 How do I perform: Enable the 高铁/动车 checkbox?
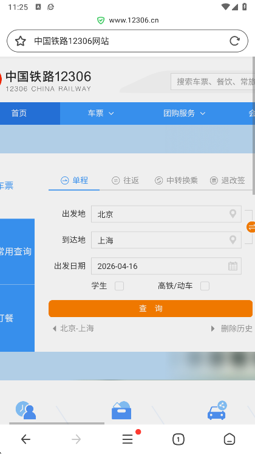click(x=205, y=286)
